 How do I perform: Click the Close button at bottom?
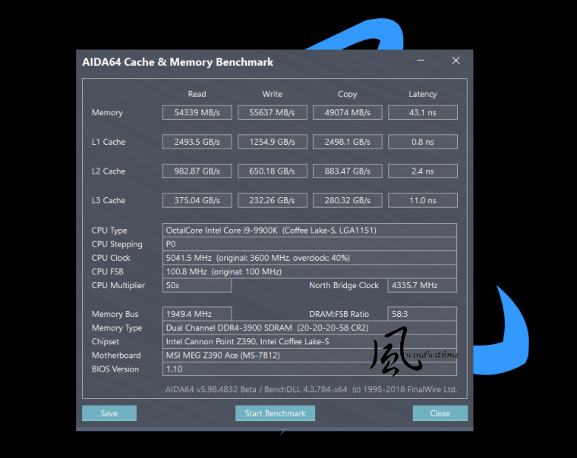point(440,413)
